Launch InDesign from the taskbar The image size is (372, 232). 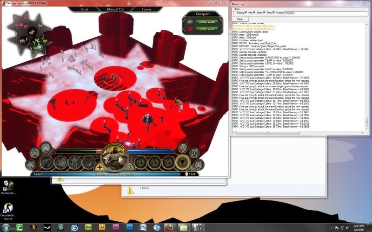pos(116,227)
